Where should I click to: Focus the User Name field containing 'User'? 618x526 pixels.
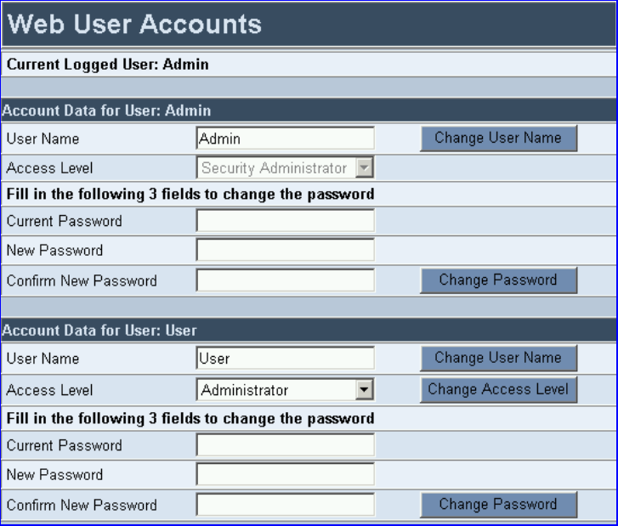[285, 358]
